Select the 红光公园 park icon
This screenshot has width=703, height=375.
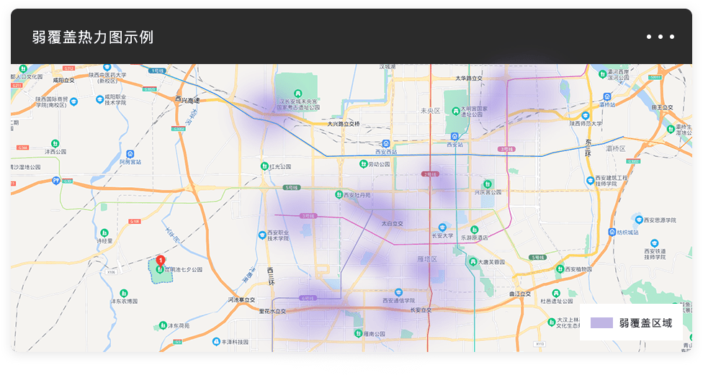[264, 166]
